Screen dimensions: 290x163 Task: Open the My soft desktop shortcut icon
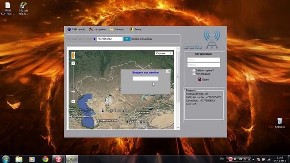(x=24, y=8)
